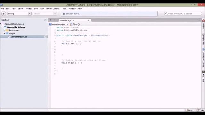The height and width of the screenshot is (115, 205).
Task: Click the 'Use this for initialization' comment
Action: pyautogui.click(x=81, y=41)
